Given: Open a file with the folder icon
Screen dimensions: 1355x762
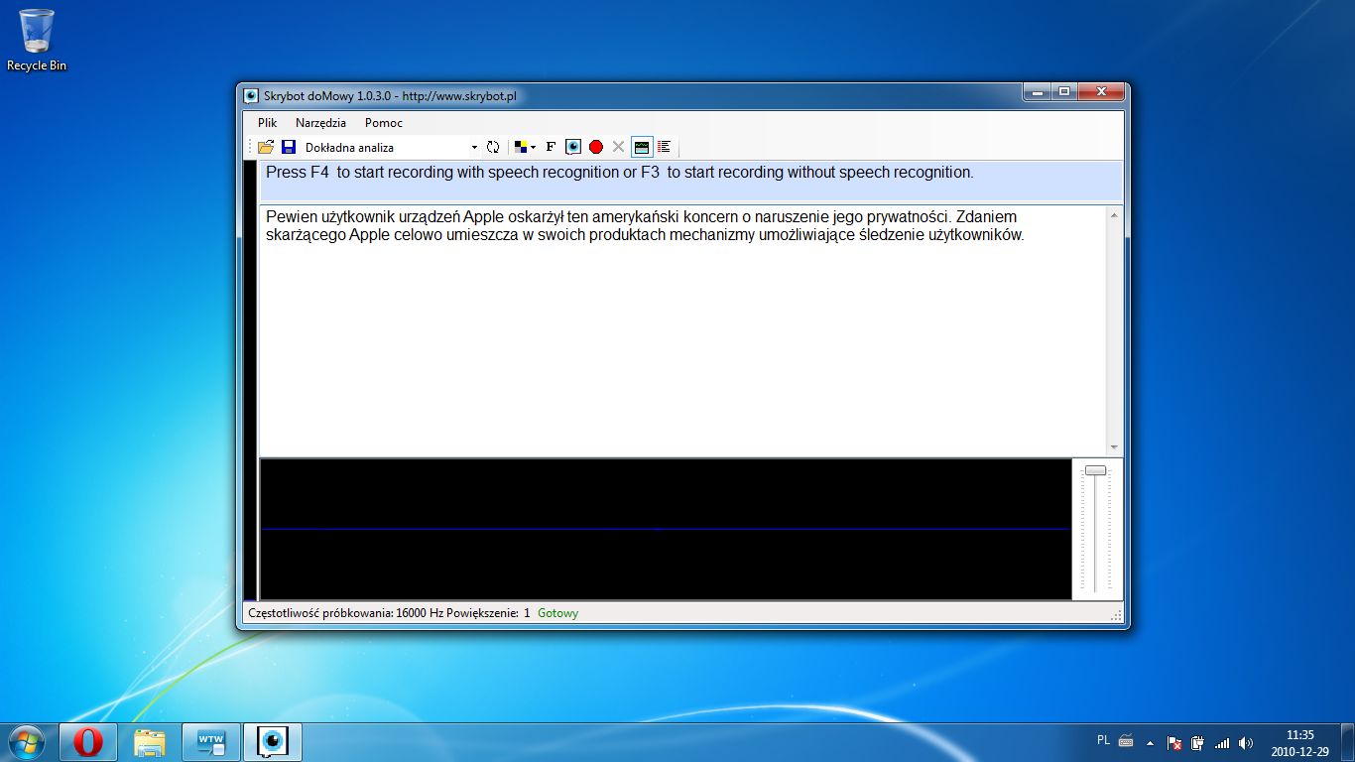Looking at the screenshot, I should click(x=266, y=147).
